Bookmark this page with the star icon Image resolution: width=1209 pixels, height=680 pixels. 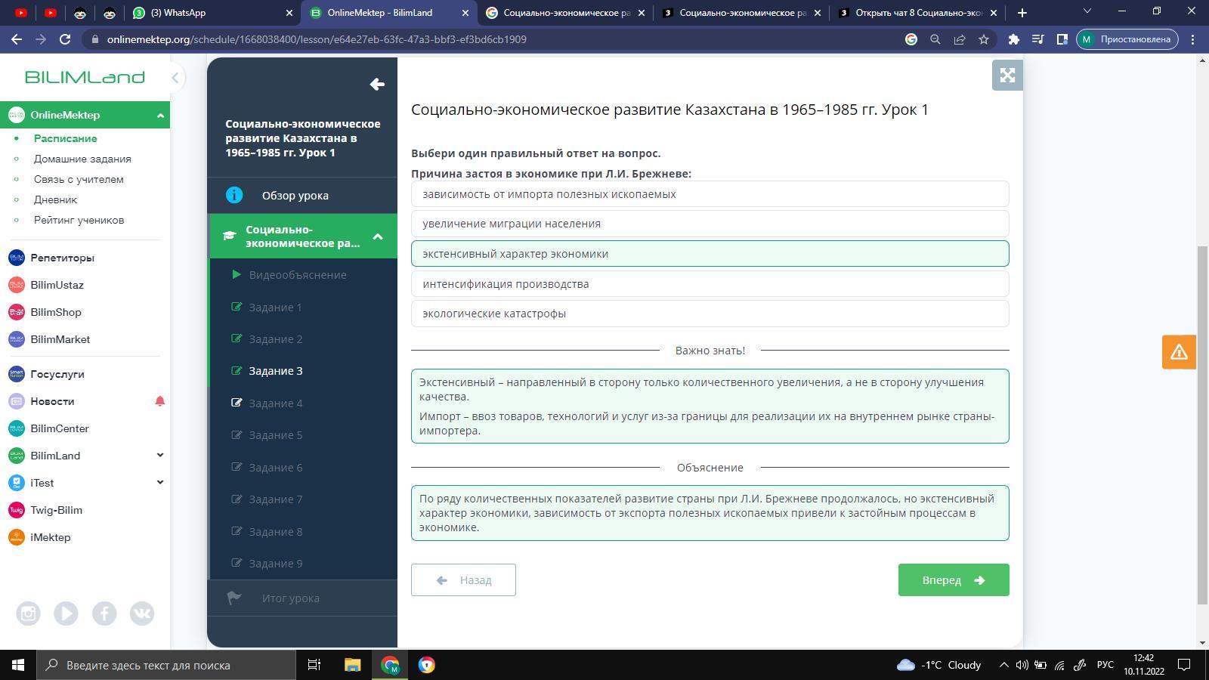[984, 39]
